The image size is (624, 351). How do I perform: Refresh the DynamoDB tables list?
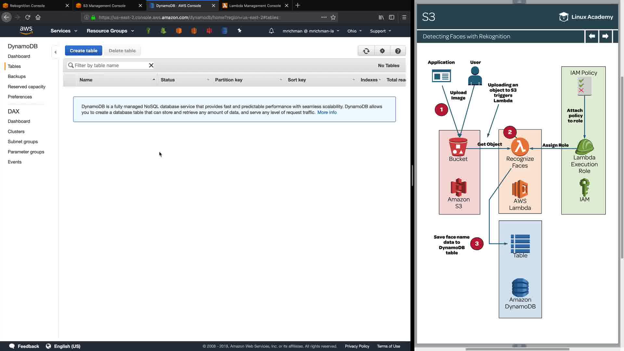point(366,51)
